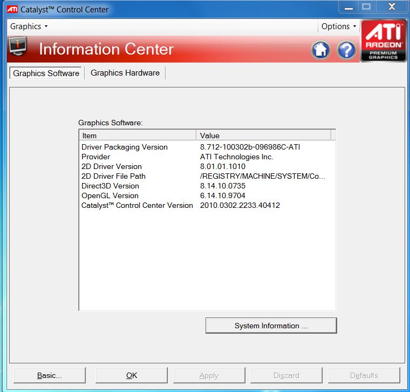Screen dimensions: 410x392
Task: Click value 8.01.01.1010
Action: click(223, 166)
